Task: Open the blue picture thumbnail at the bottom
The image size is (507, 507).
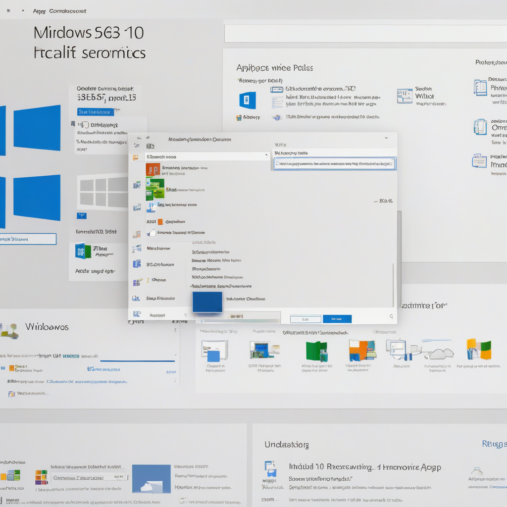Action: (152, 479)
